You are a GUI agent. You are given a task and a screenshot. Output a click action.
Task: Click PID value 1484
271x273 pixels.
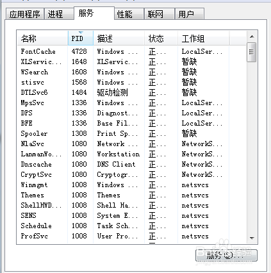79,92
